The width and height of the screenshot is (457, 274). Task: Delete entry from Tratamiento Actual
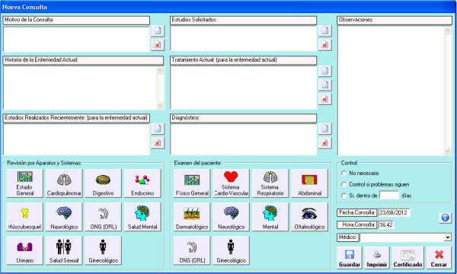(324, 99)
